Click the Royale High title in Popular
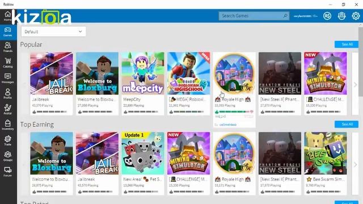This screenshot has width=363, height=204. pos(233,100)
